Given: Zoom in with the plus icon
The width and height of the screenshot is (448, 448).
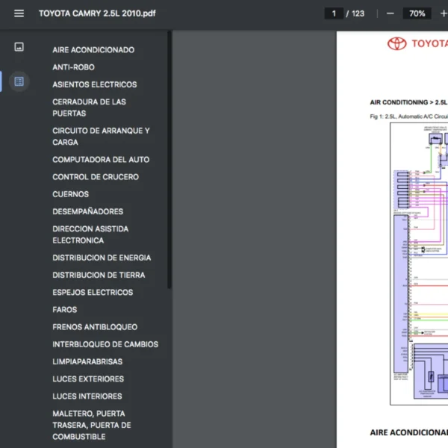Looking at the screenshot, I should tap(444, 13).
